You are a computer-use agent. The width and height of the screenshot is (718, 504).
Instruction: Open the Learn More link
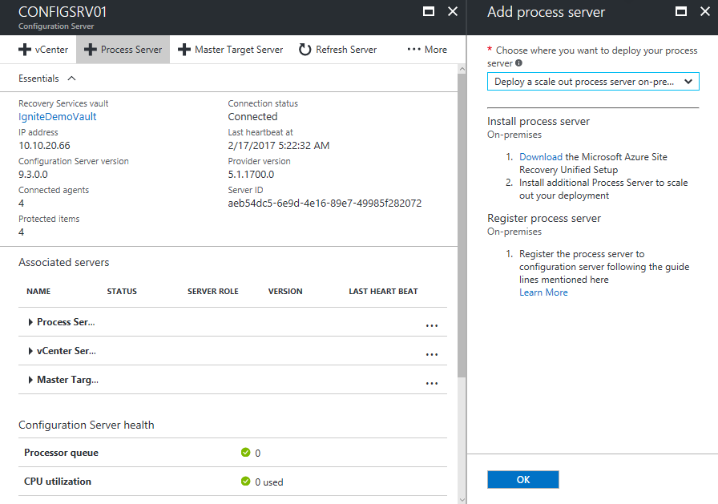543,292
